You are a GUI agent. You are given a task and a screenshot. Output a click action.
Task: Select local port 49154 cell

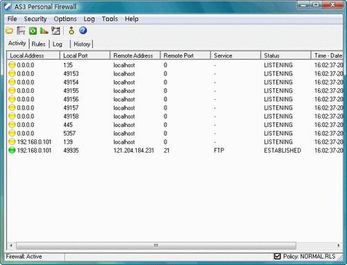point(71,82)
